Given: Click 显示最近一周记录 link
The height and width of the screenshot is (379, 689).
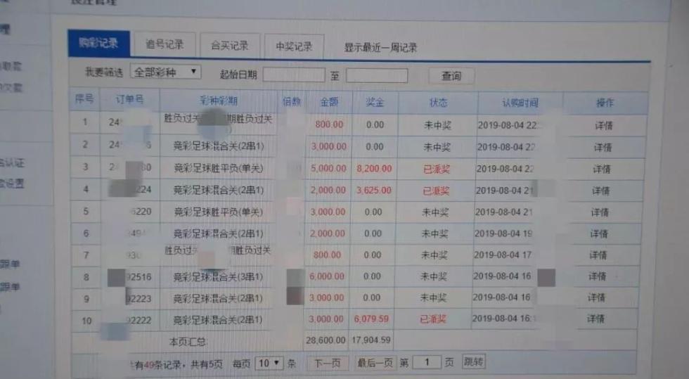Looking at the screenshot, I should point(380,48).
